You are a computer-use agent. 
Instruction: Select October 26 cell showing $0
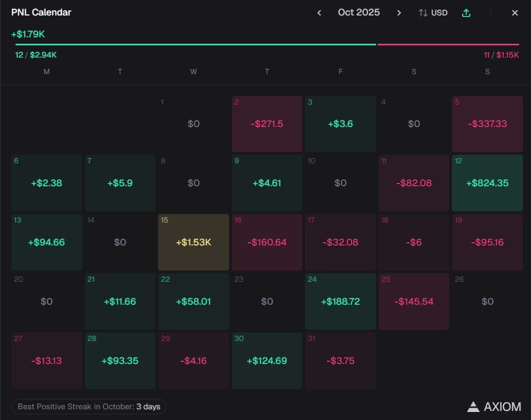pos(487,302)
